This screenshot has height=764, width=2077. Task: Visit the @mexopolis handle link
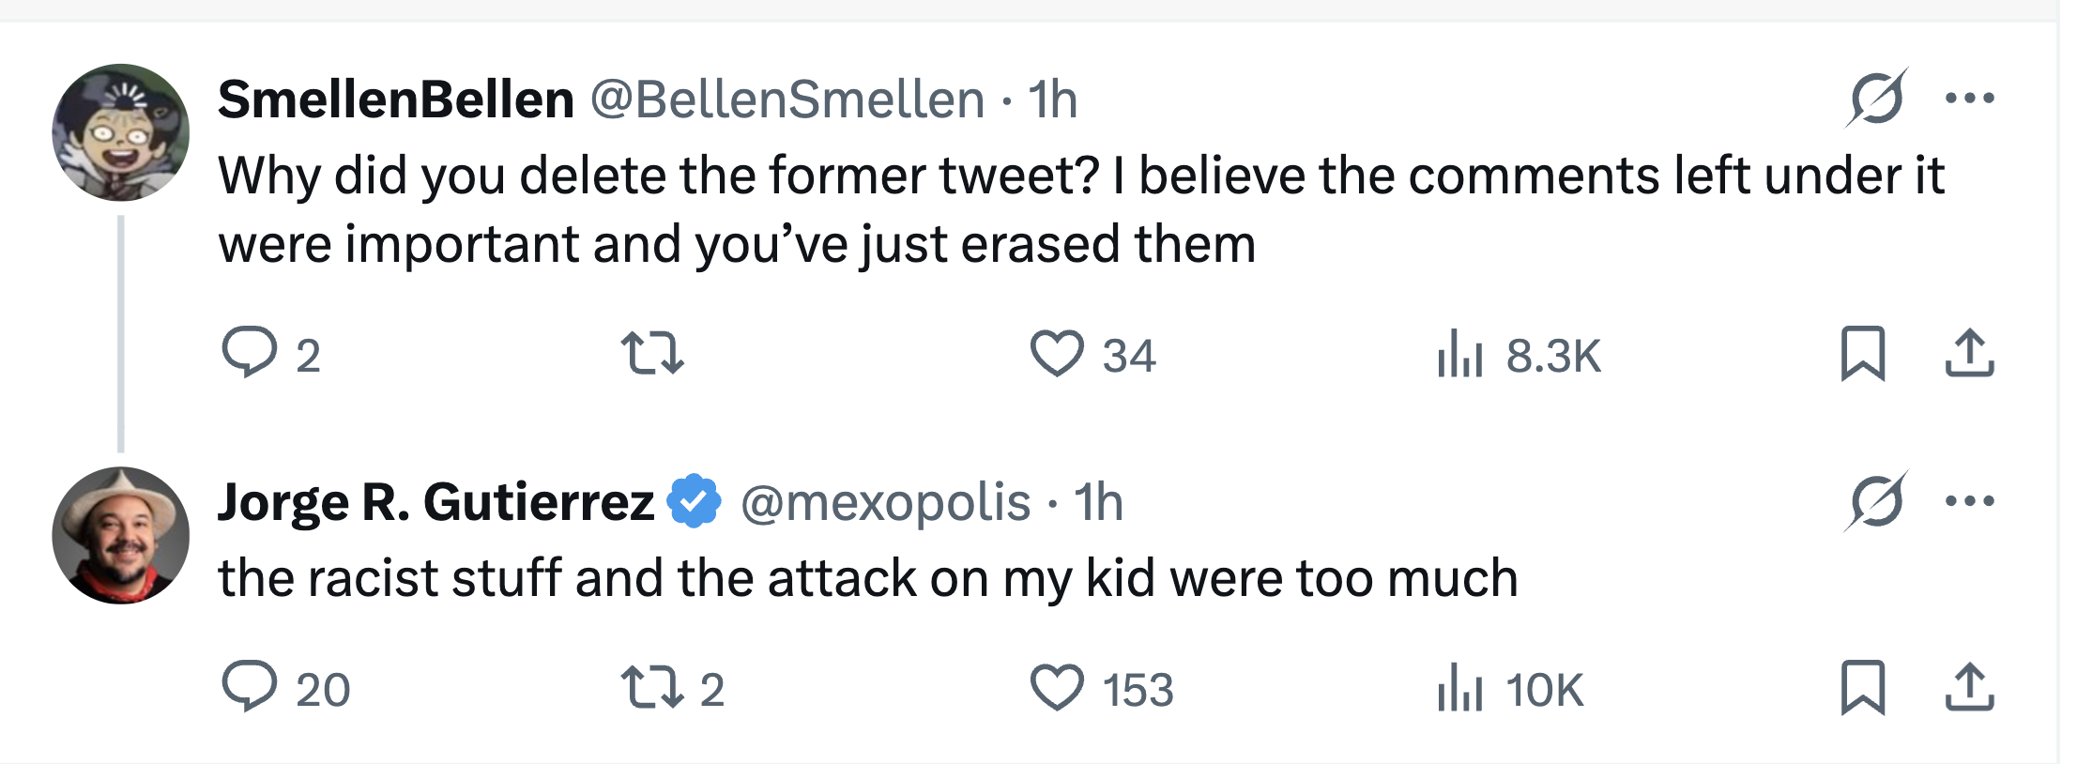click(886, 502)
